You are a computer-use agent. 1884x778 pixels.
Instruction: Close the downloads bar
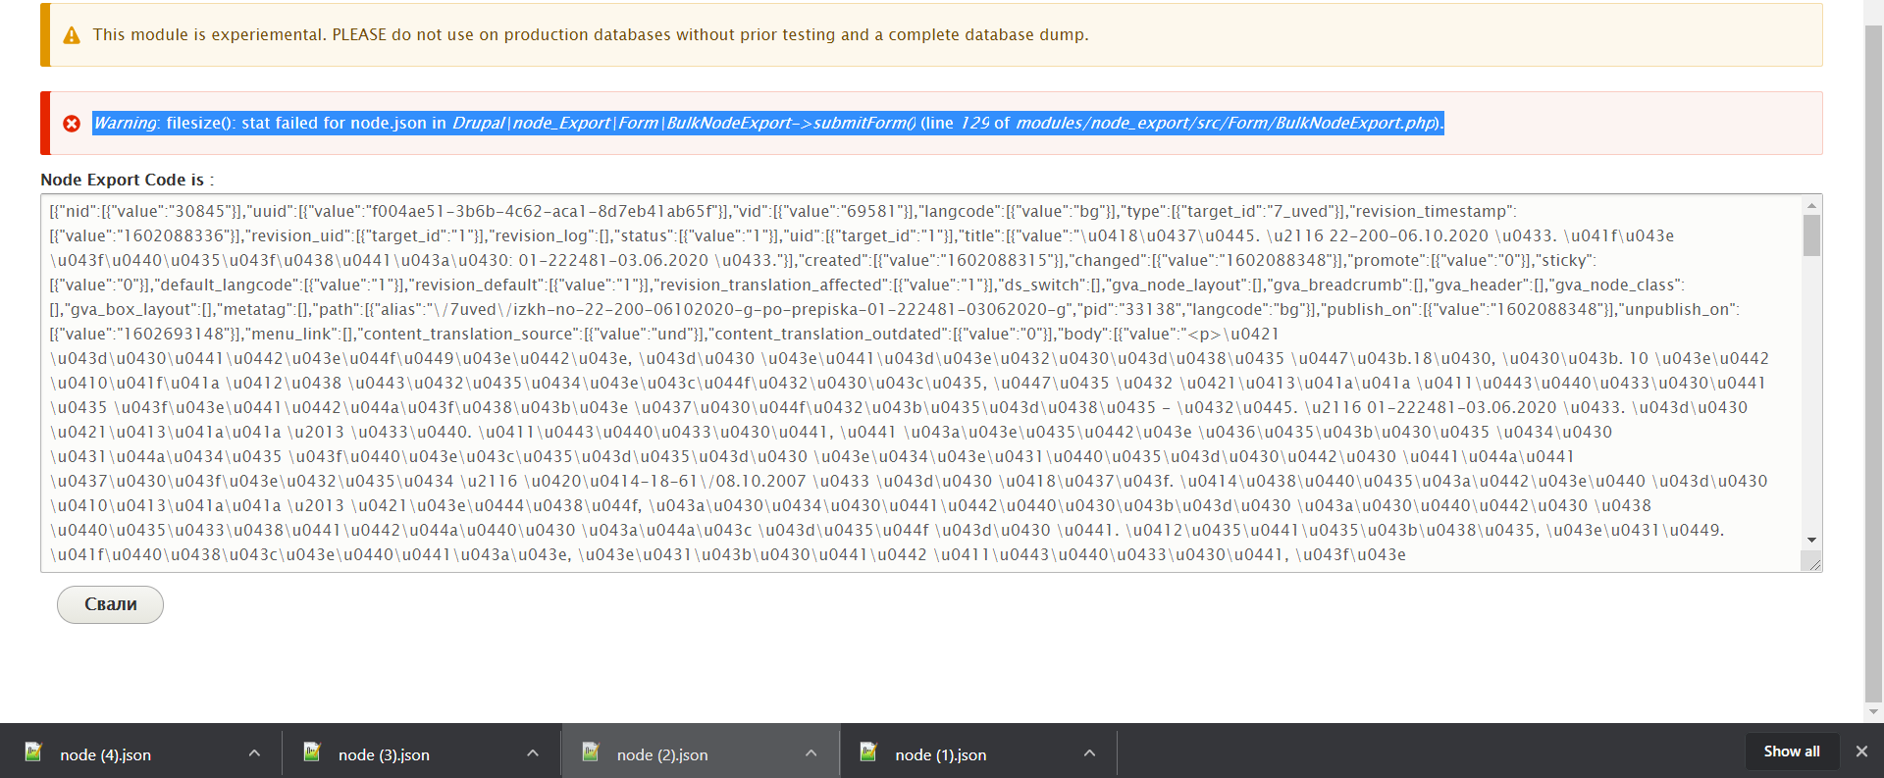(x=1861, y=752)
